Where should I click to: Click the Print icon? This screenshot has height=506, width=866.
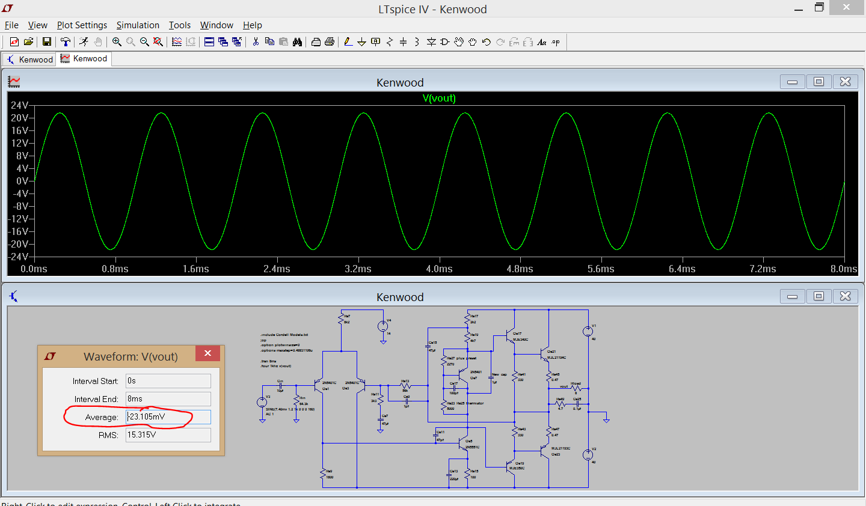click(x=330, y=41)
